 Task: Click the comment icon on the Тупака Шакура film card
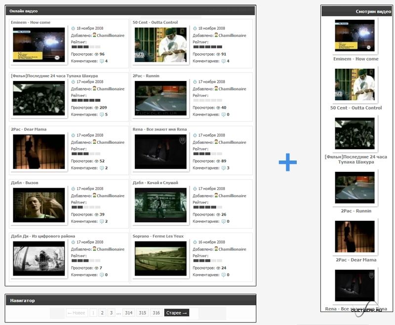(102, 115)
